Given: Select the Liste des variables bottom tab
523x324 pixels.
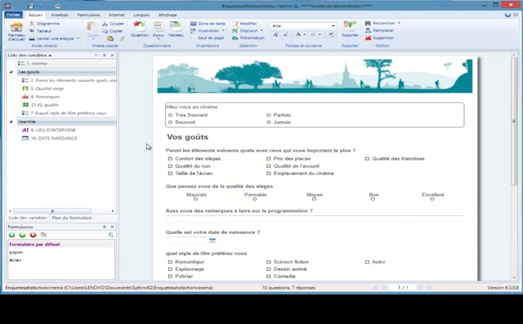Looking at the screenshot, I should [x=28, y=218].
